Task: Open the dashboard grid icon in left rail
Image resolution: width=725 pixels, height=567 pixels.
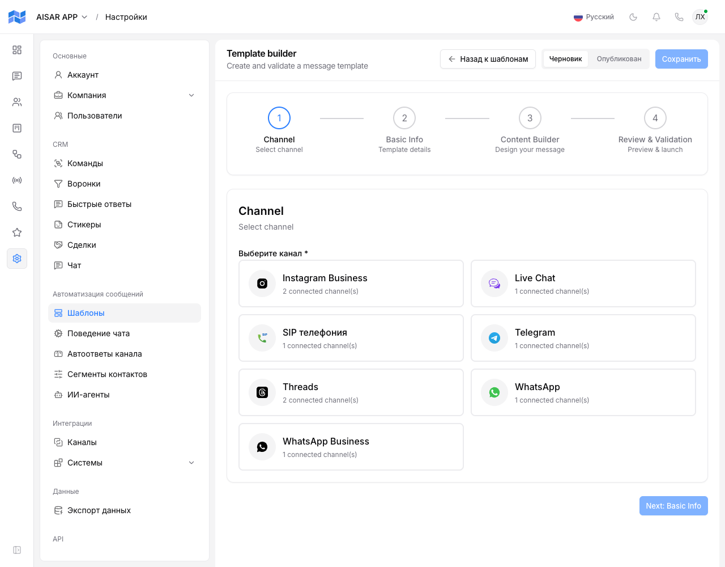Action: pyautogui.click(x=17, y=50)
